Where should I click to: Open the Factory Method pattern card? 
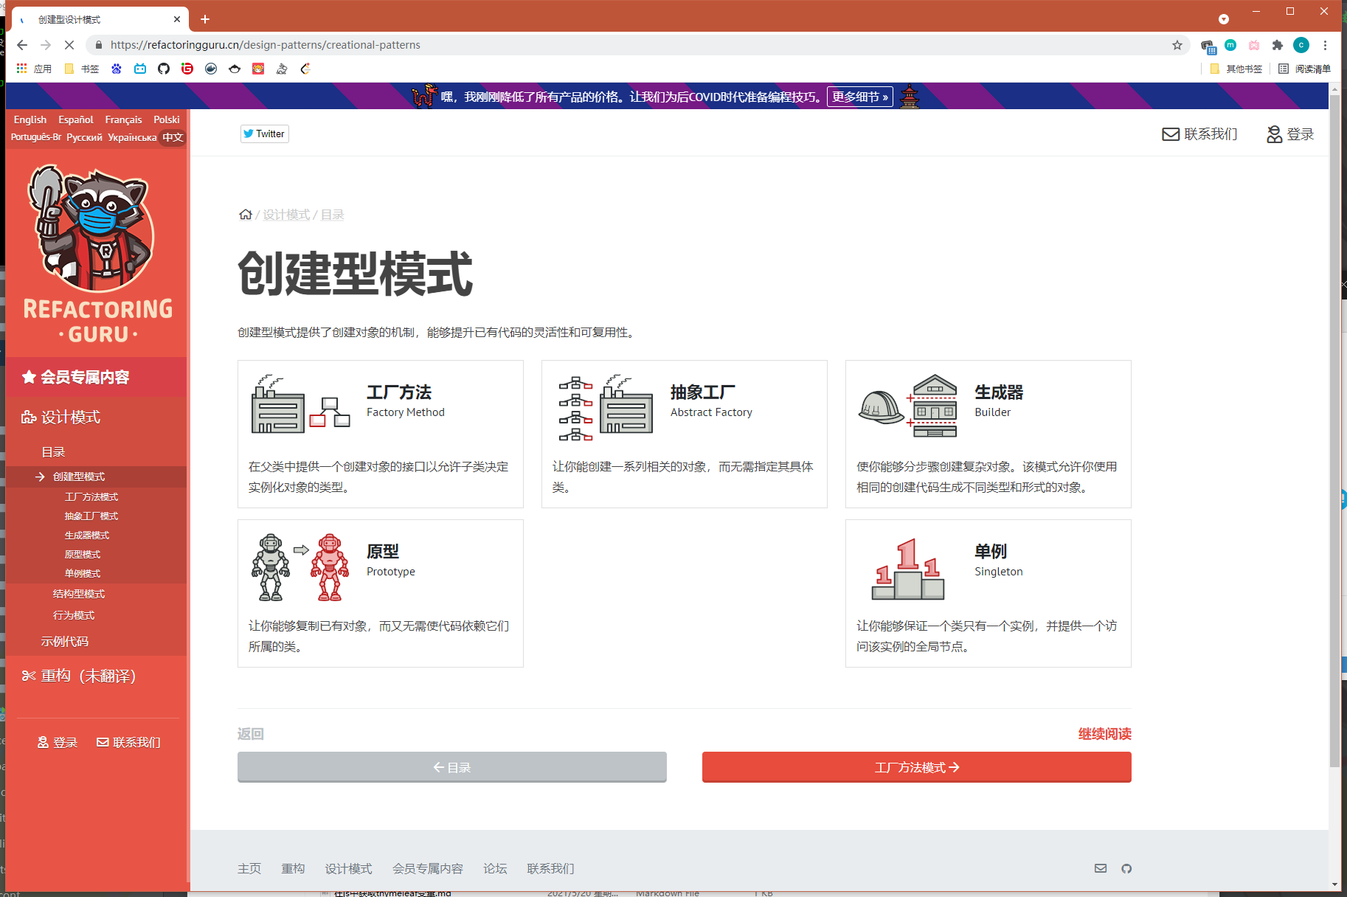point(380,434)
